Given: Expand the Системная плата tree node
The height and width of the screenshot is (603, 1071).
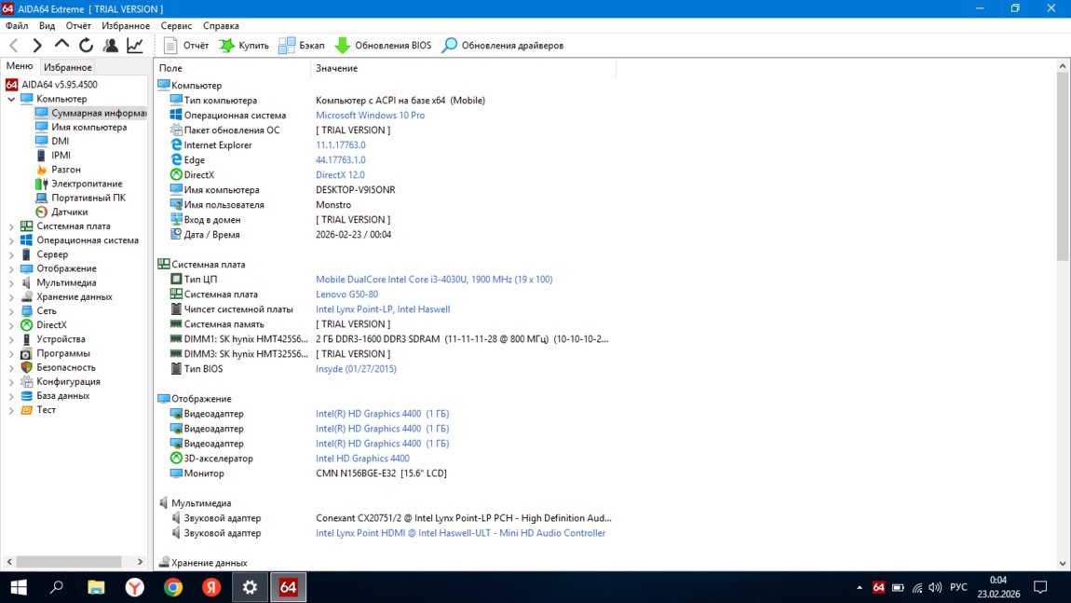Looking at the screenshot, I should tap(11, 226).
